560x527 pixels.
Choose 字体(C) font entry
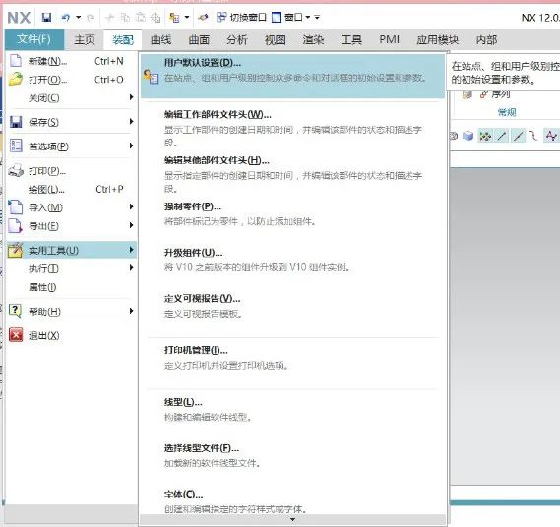(x=292, y=500)
